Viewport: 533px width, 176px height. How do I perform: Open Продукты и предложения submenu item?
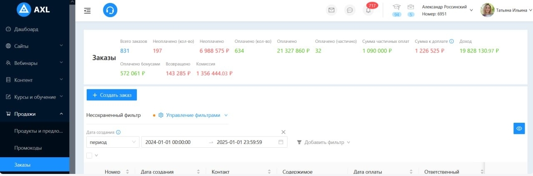(x=35, y=131)
